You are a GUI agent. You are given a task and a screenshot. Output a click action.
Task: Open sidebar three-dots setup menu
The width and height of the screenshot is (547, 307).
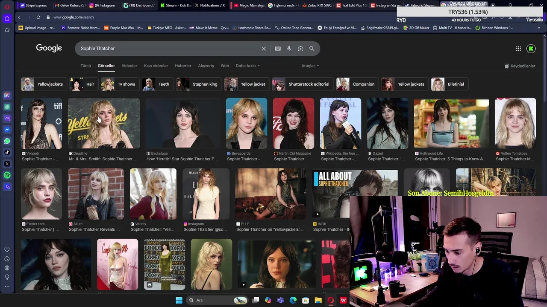pyautogui.click(x=7, y=286)
